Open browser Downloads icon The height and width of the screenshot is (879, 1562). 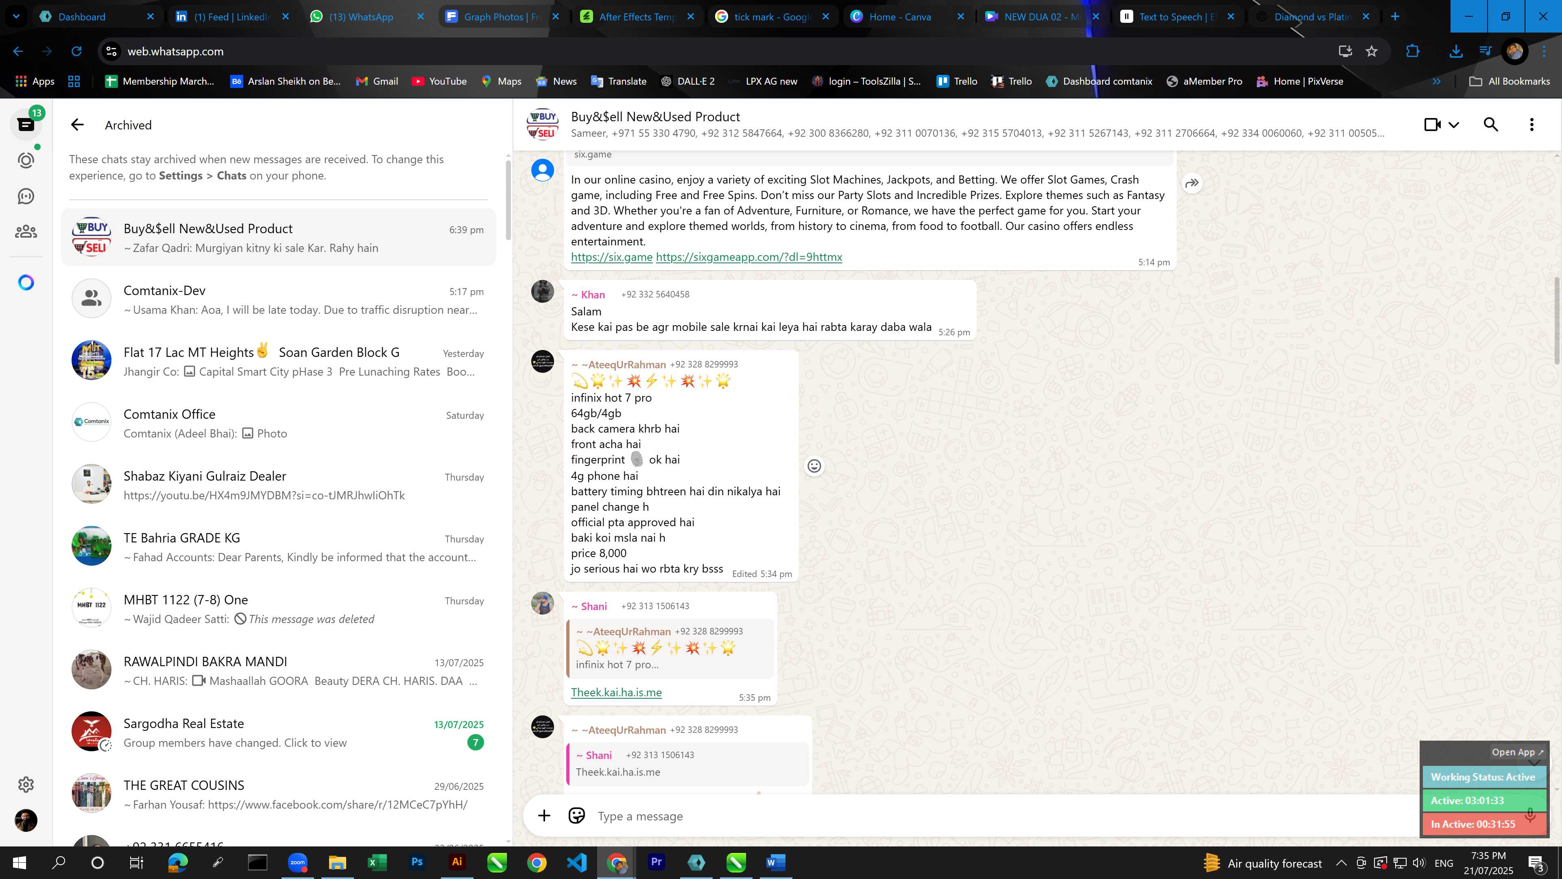1456,52
